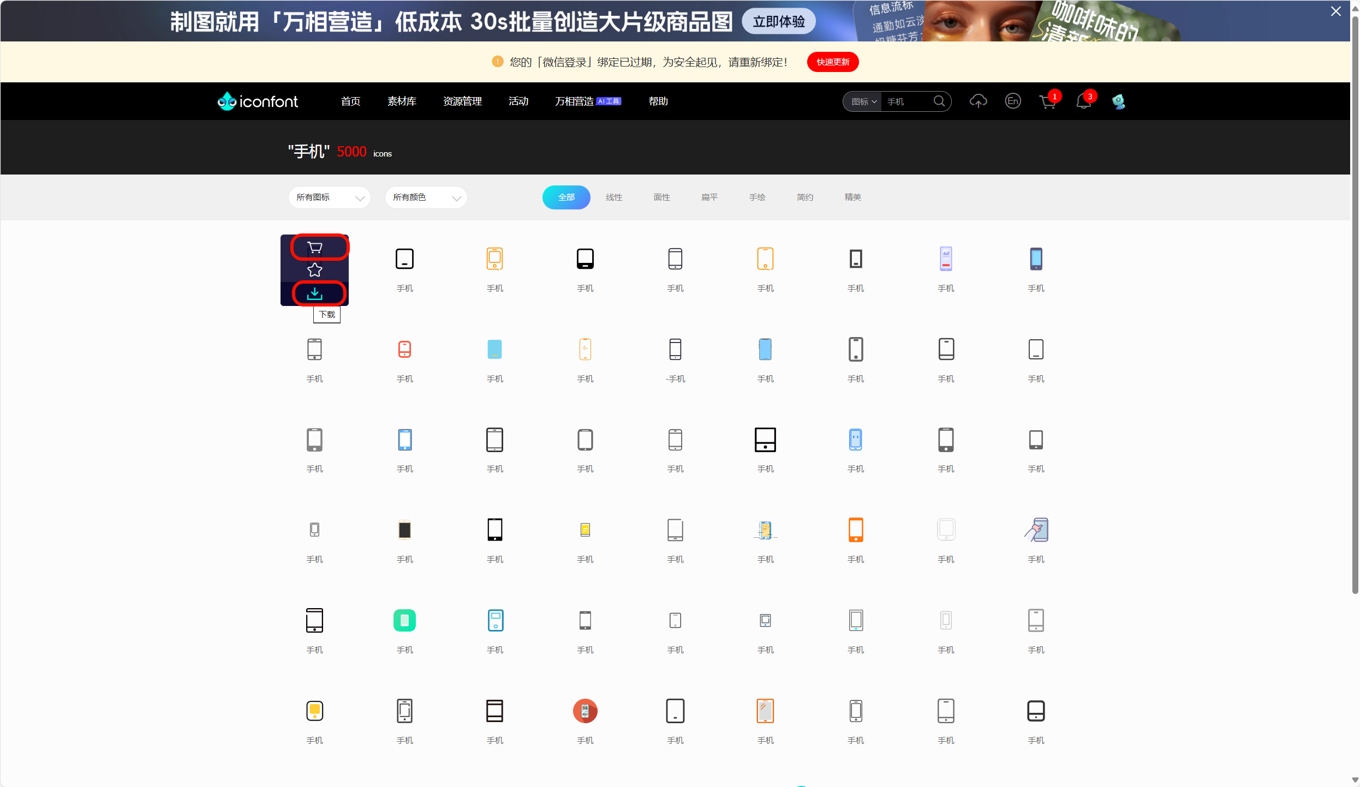Run search with the magnifier icon
This screenshot has height=787, width=1360.
click(x=939, y=101)
